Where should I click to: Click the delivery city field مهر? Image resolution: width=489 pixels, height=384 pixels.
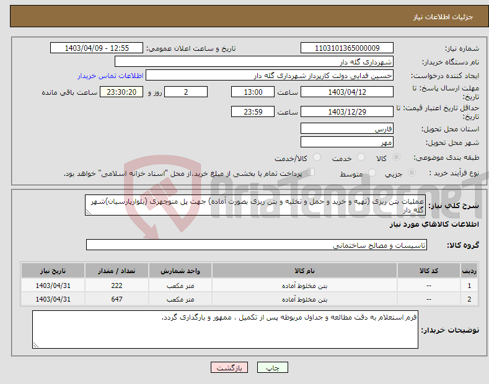pyautogui.click(x=347, y=142)
